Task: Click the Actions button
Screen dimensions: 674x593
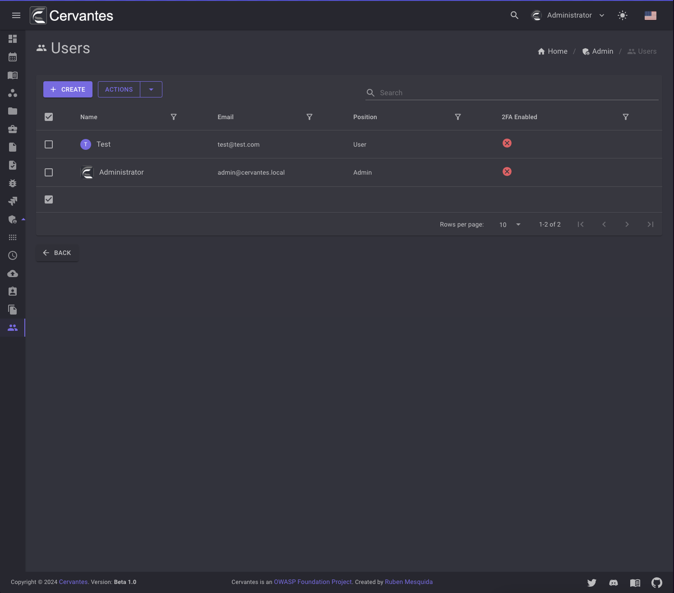Action: click(119, 89)
